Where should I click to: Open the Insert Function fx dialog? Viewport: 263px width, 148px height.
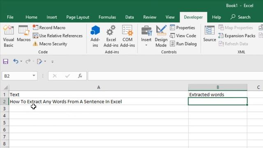(80, 76)
